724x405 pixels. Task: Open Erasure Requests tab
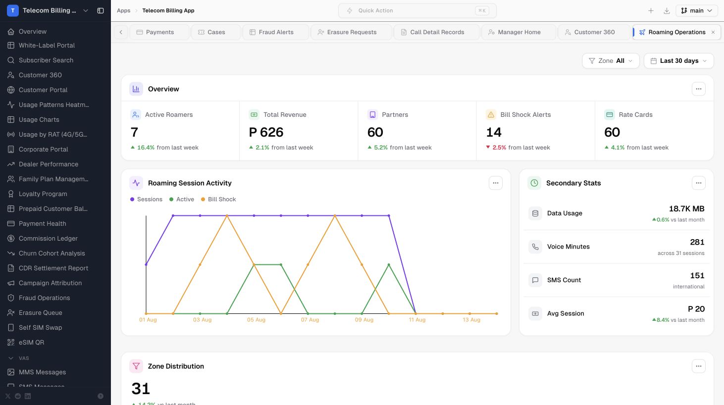[x=352, y=32]
